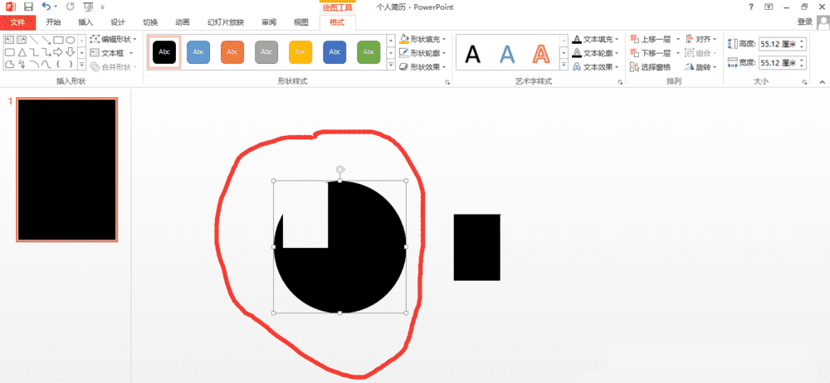Choose the oval shape
This screenshot has height=383, width=830.
point(70,40)
